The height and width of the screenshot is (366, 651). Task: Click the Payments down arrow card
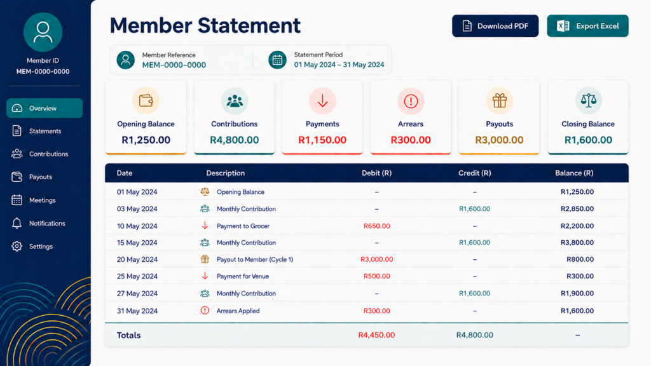pyautogui.click(x=322, y=118)
